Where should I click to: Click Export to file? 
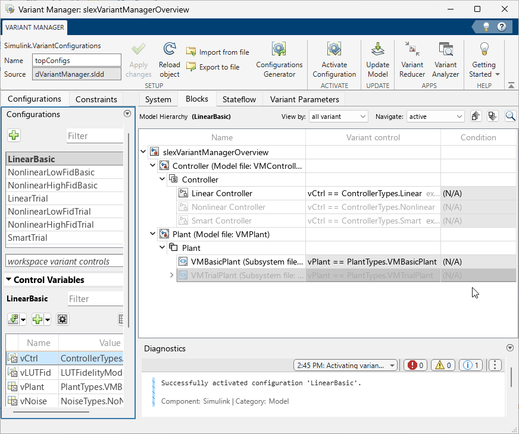click(213, 67)
